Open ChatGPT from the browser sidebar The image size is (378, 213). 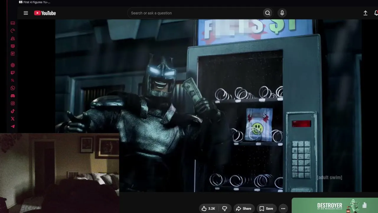(x=13, y=65)
